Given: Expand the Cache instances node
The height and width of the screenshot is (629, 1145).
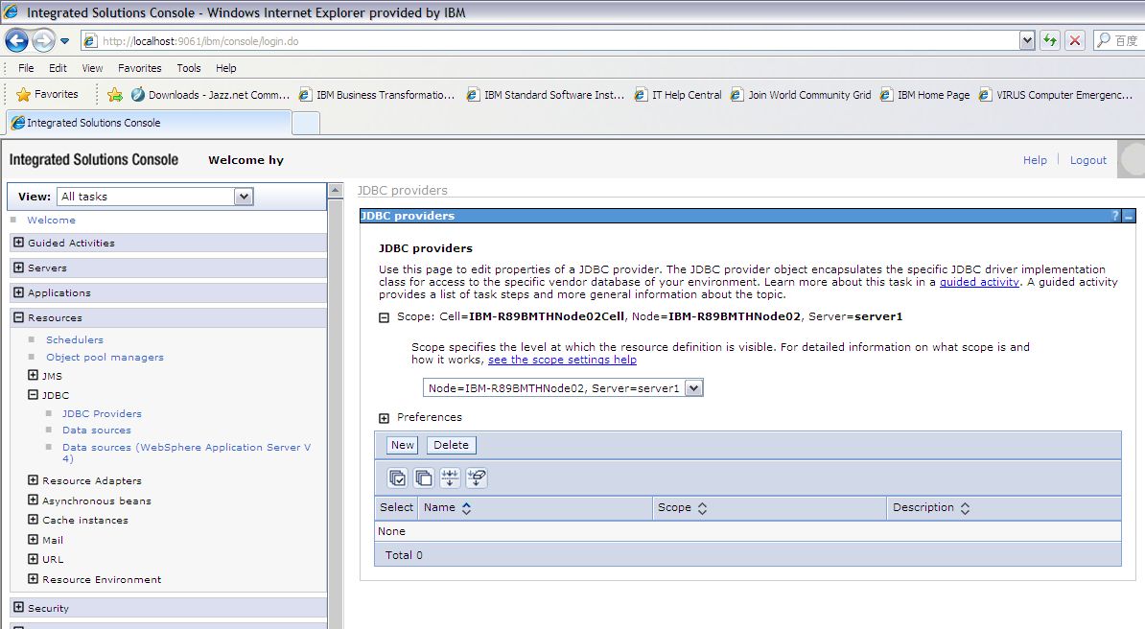Looking at the screenshot, I should pyautogui.click(x=33, y=520).
